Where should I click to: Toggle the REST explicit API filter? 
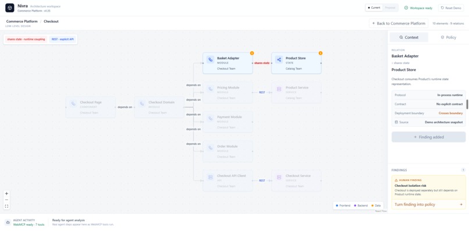(62, 39)
